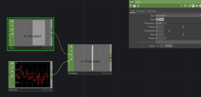The height and width of the screenshot is (97, 201).
Task: Click the 0.715 chan1 value in lfo1
Action: click(x=33, y=36)
